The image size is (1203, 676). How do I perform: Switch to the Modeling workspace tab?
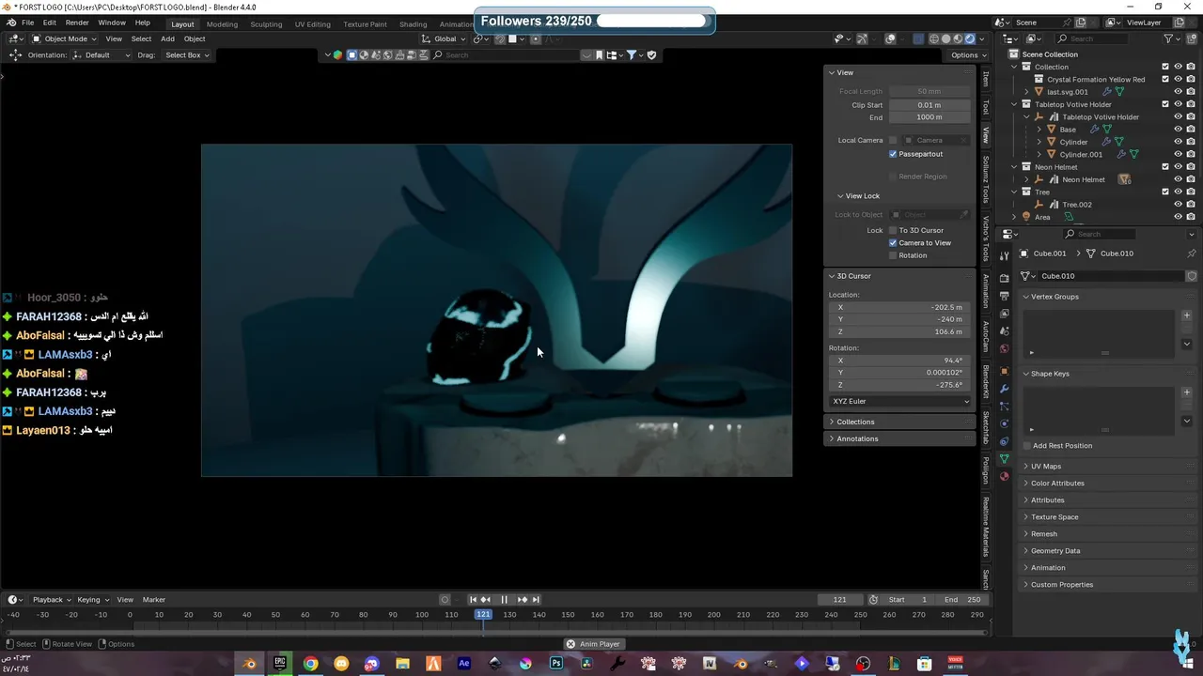click(x=222, y=23)
